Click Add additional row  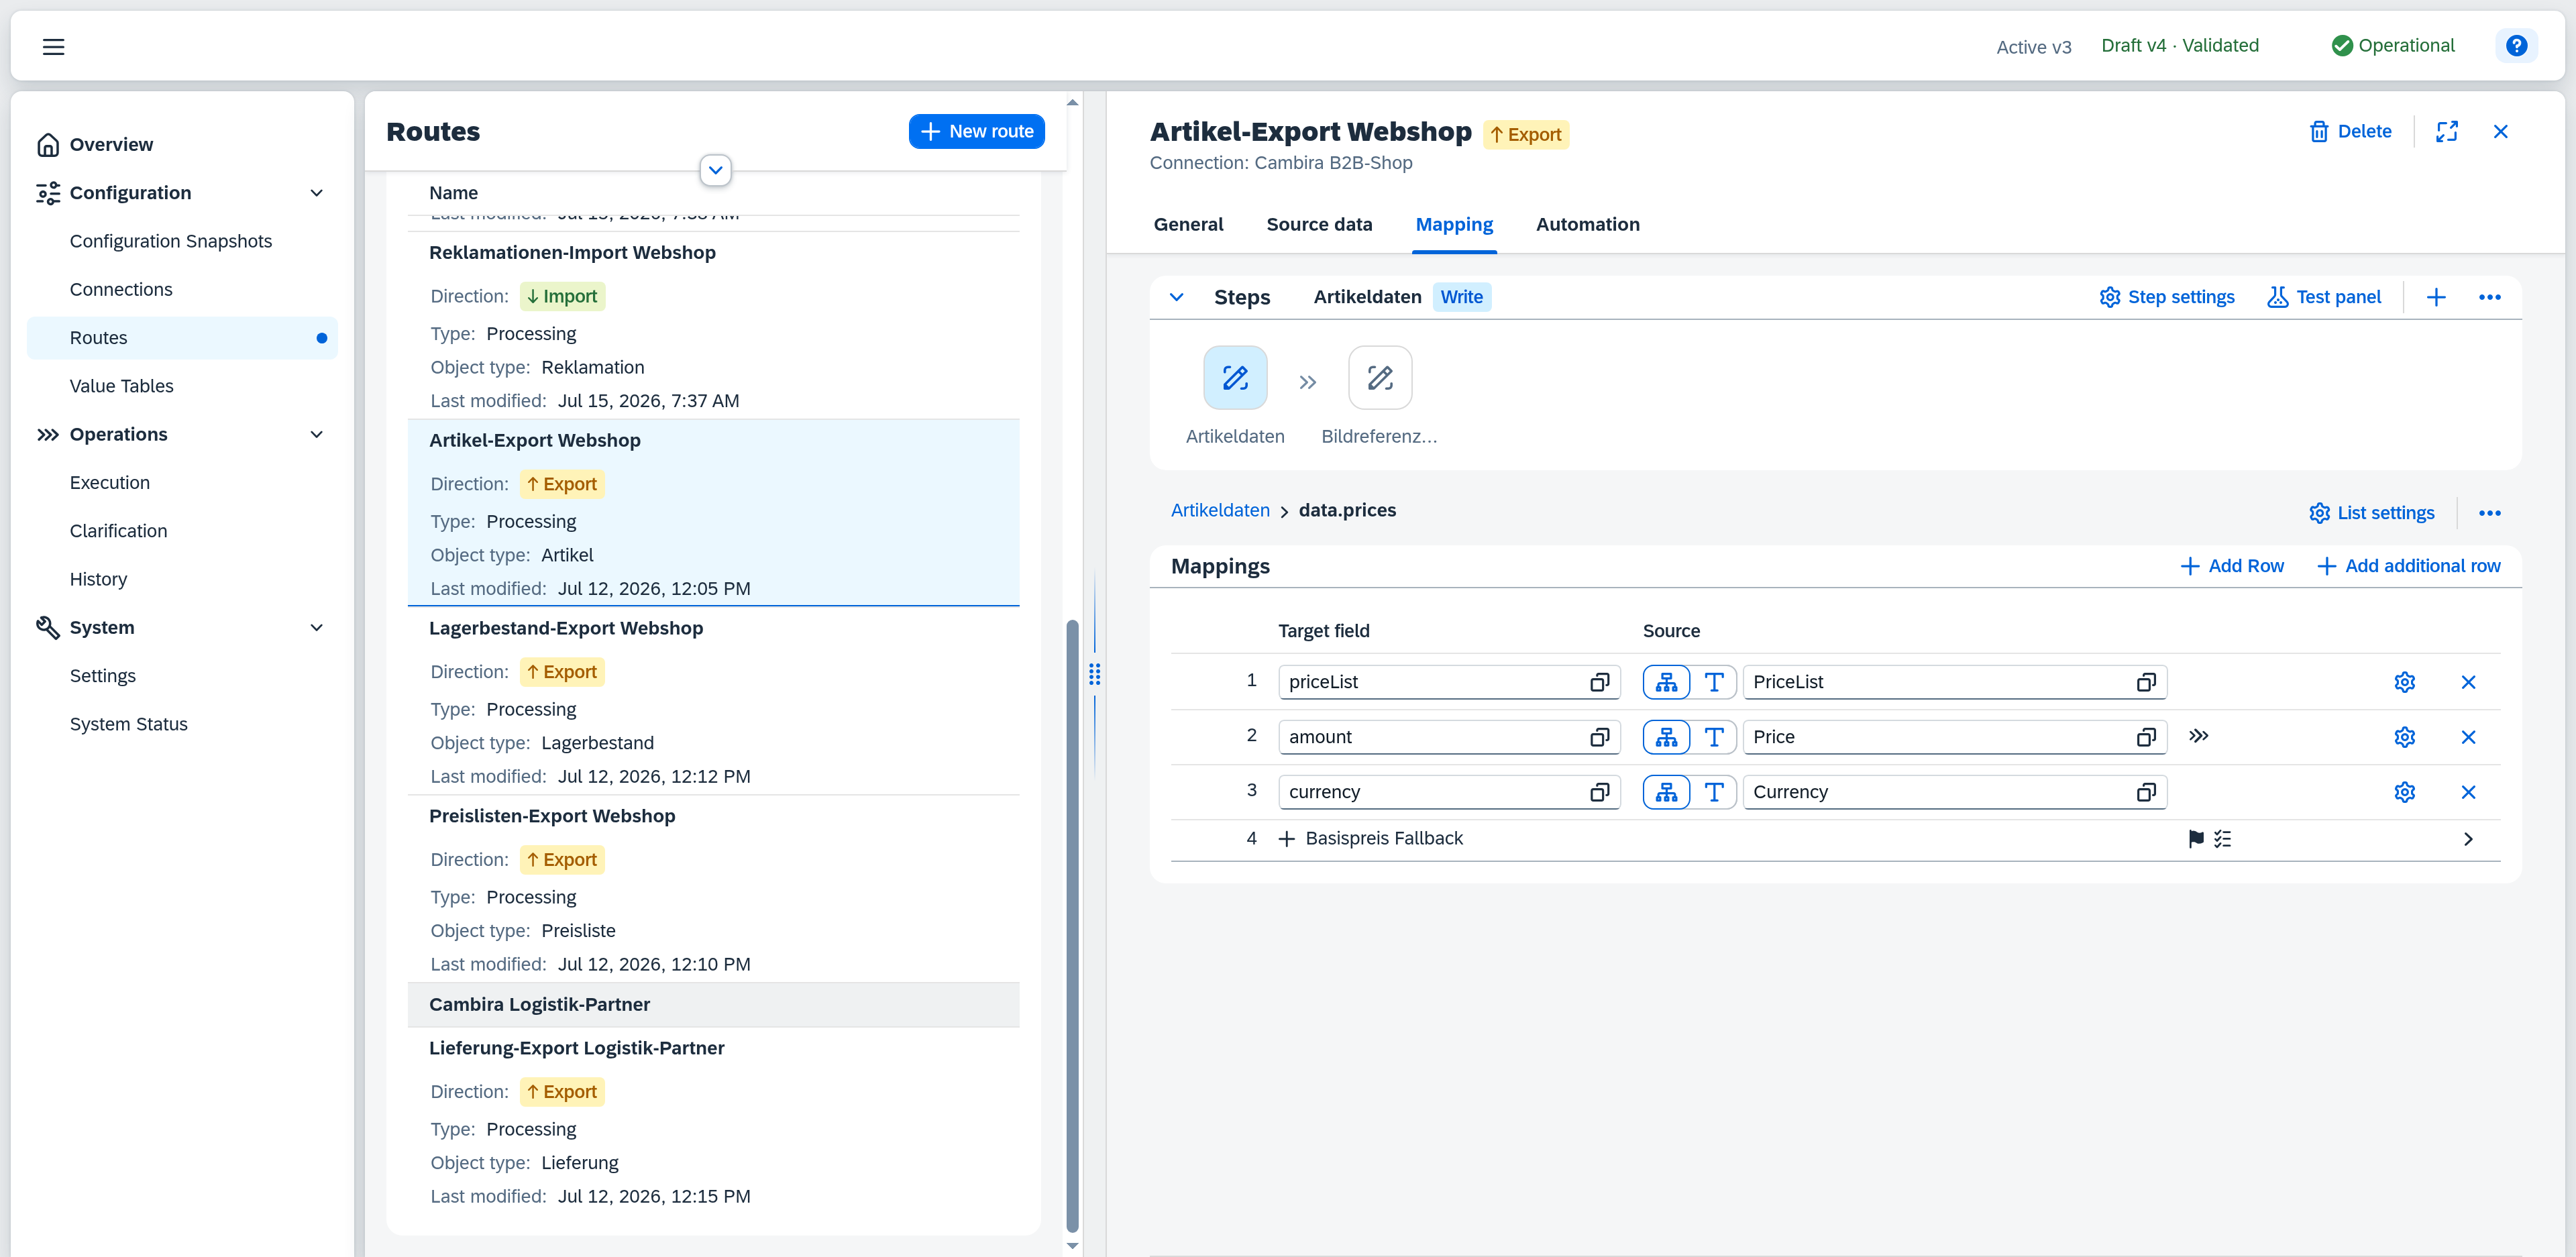pos(2408,566)
